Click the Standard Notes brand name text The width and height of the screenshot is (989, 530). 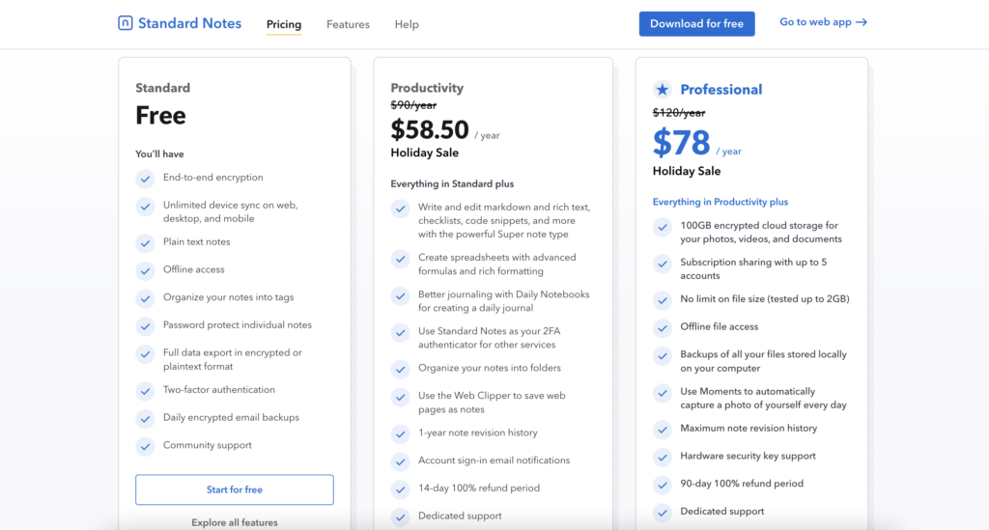pos(189,23)
